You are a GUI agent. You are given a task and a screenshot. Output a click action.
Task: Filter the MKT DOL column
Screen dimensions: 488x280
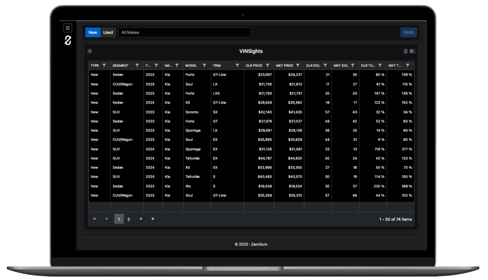point(353,65)
